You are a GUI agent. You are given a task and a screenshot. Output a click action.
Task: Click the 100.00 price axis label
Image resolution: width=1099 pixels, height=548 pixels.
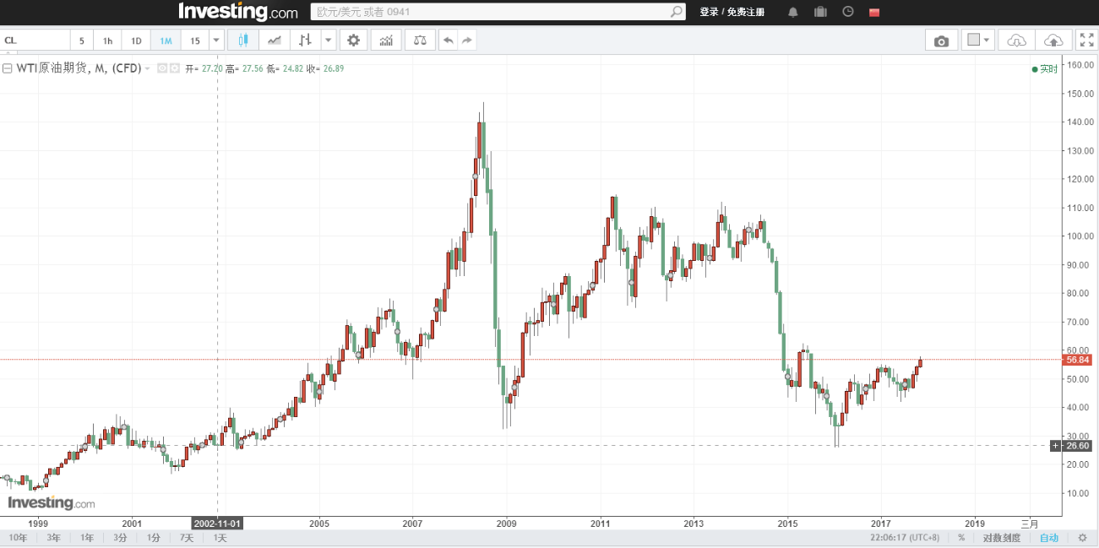pos(1079,236)
